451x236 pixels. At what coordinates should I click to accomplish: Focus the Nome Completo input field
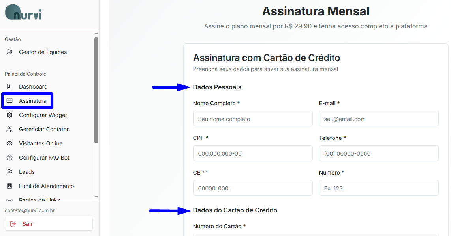pyautogui.click(x=253, y=119)
